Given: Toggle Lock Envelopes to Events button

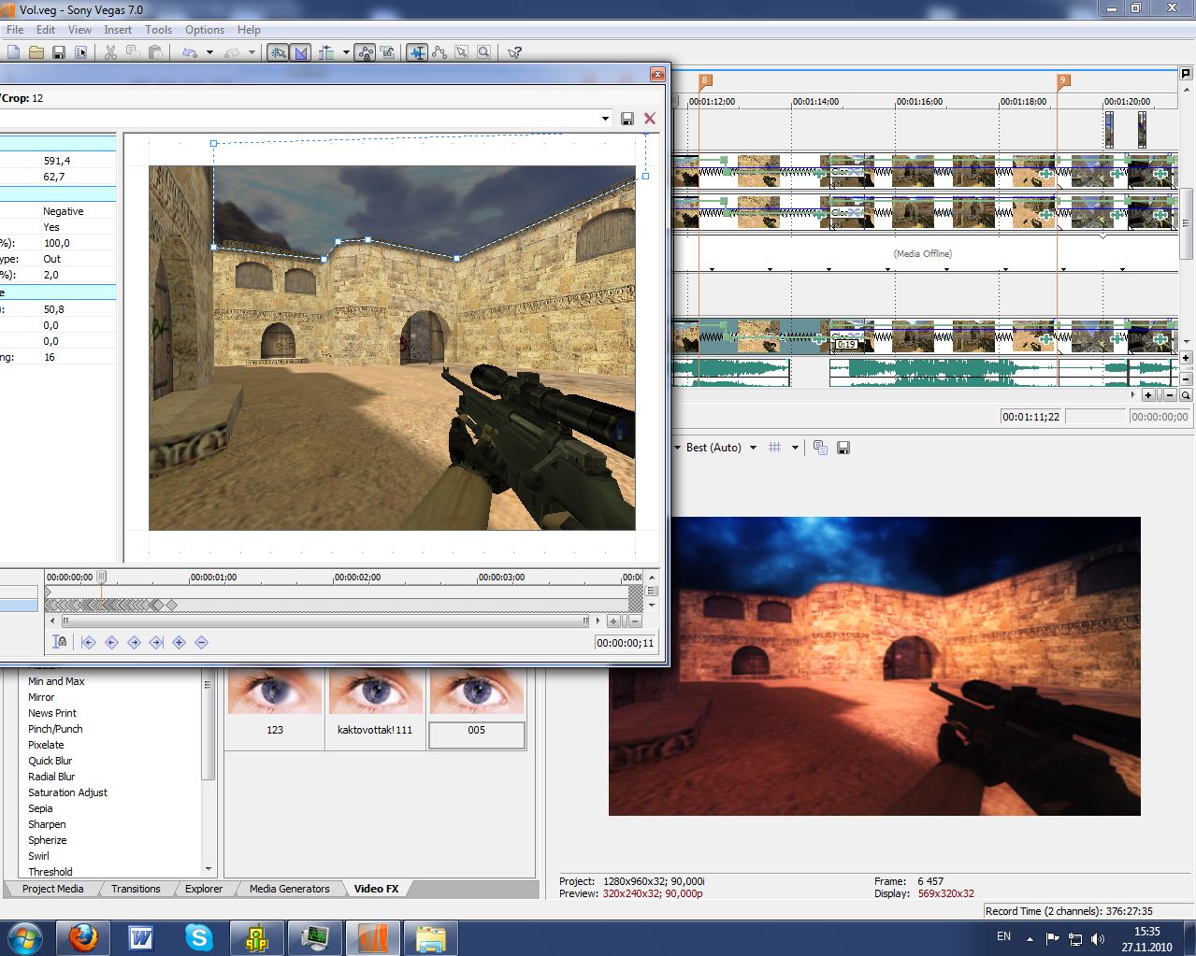Looking at the screenshot, I should click(x=365, y=53).
